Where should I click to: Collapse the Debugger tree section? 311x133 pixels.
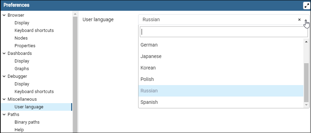4,76
